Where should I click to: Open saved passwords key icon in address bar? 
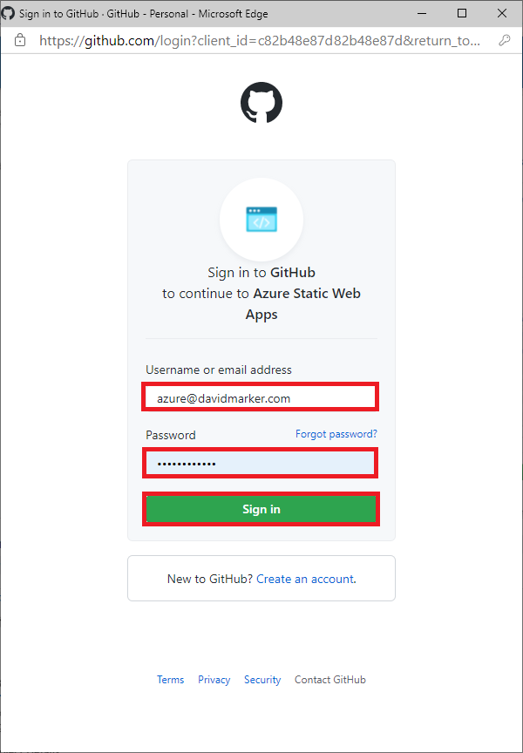pos(505,40)
